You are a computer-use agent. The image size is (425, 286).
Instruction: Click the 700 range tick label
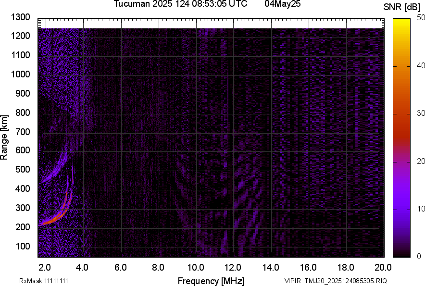(x=23, y=132)
